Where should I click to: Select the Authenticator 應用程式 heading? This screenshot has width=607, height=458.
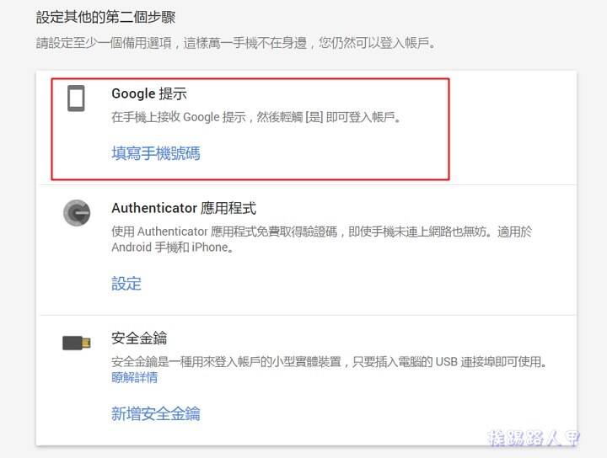tap(184, 208)
